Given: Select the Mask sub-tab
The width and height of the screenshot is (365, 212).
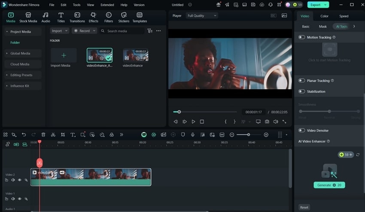Looking at the screenshot, I should (x=322, y=27).
